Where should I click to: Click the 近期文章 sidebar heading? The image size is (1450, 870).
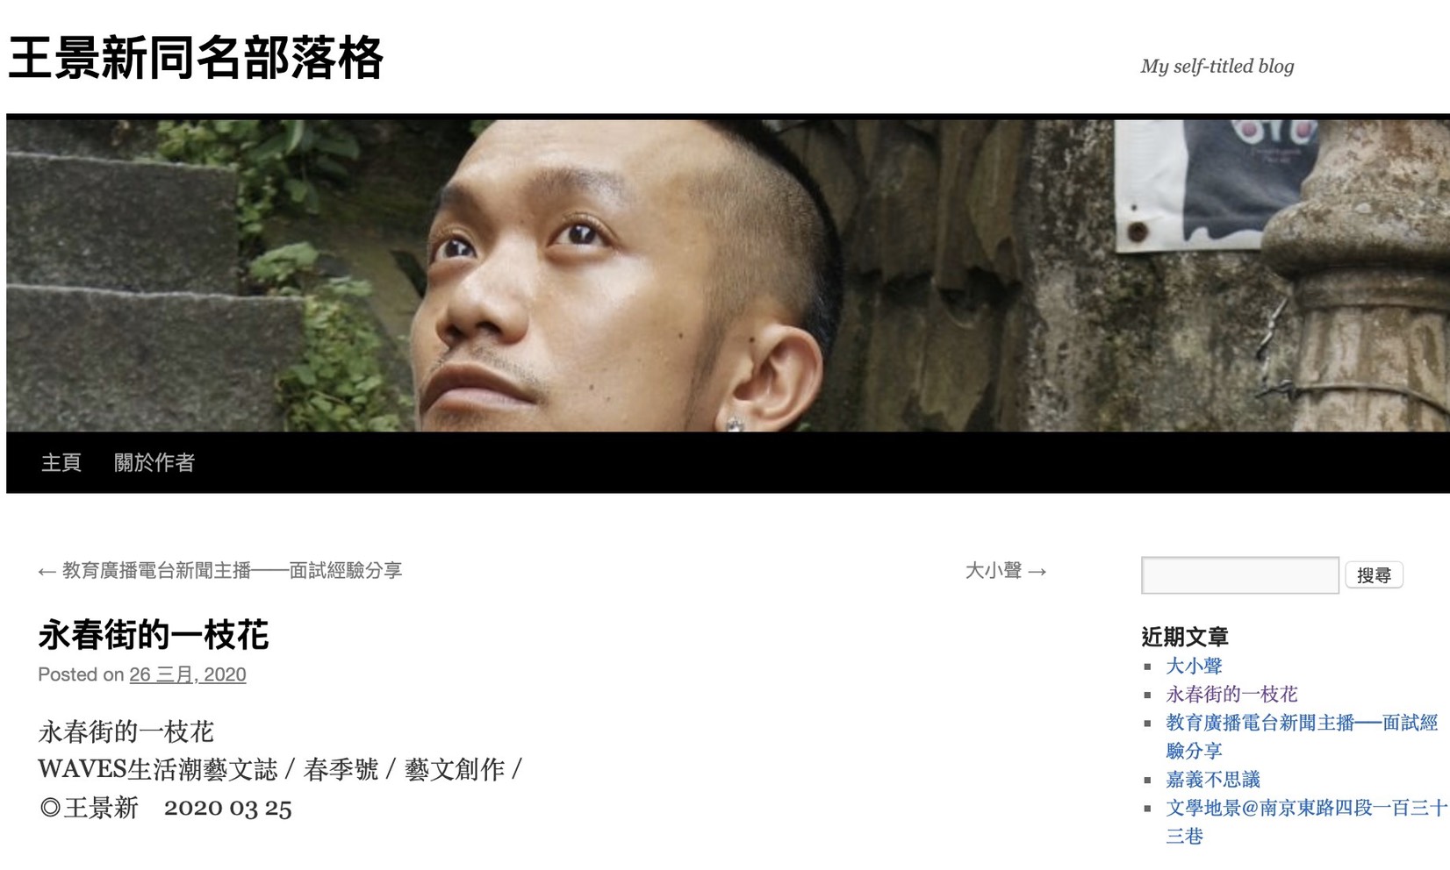[1185, 636]
